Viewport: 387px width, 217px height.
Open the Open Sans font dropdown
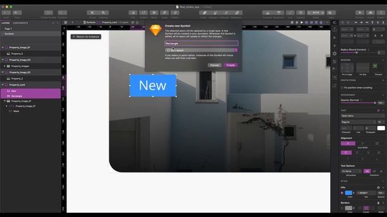tap(363, 116)
